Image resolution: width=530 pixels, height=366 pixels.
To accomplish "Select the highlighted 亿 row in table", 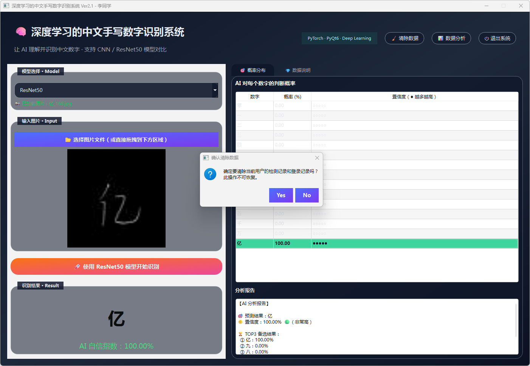I will pos(377,243).
